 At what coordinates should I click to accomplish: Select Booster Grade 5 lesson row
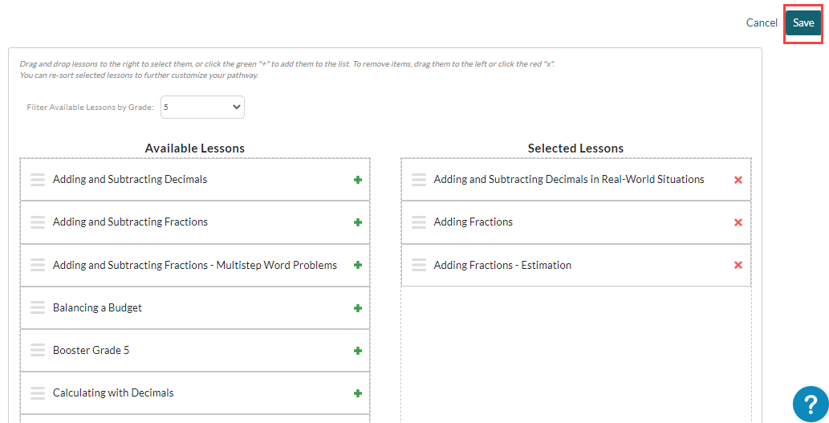pos(195,351)
